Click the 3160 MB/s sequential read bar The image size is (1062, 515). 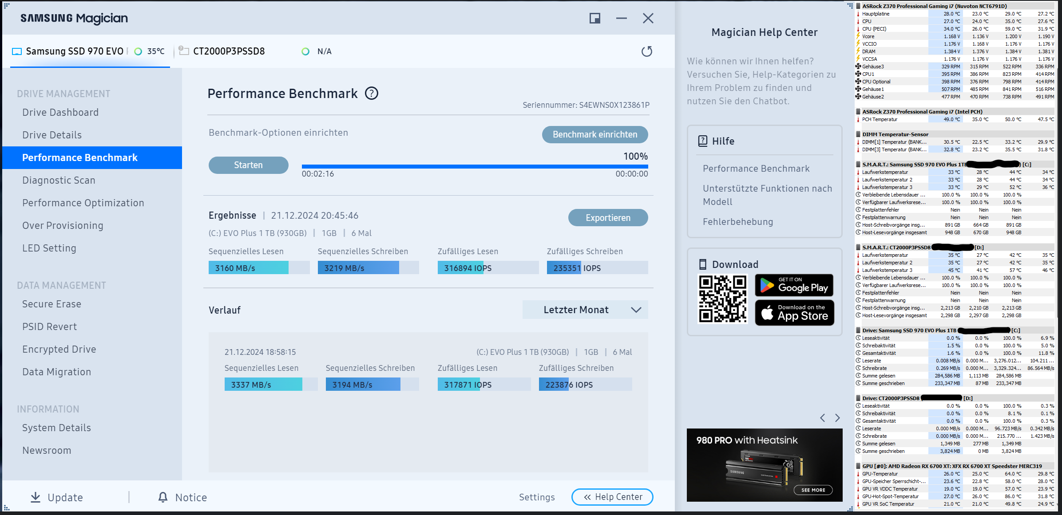coord(259,268)
